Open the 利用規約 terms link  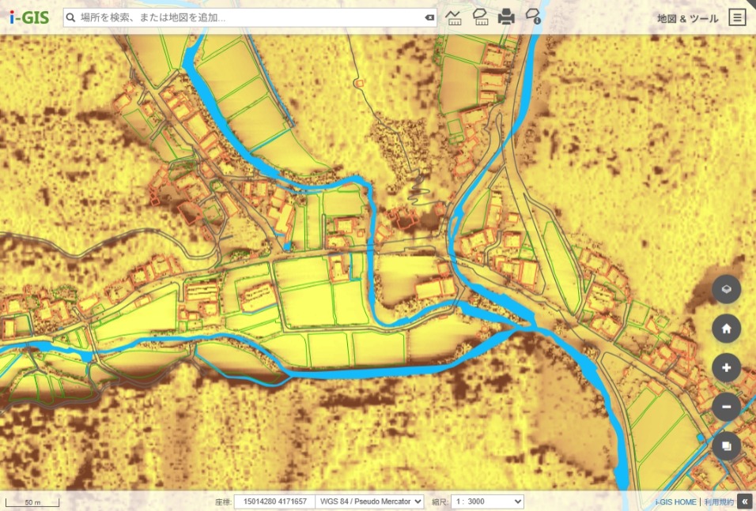pyautogui.click(x=719, y=502)
